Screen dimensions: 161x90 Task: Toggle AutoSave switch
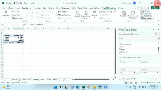[16, 3]
